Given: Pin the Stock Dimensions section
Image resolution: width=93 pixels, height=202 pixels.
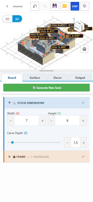Looking at the screenshot, I should 83,103.
